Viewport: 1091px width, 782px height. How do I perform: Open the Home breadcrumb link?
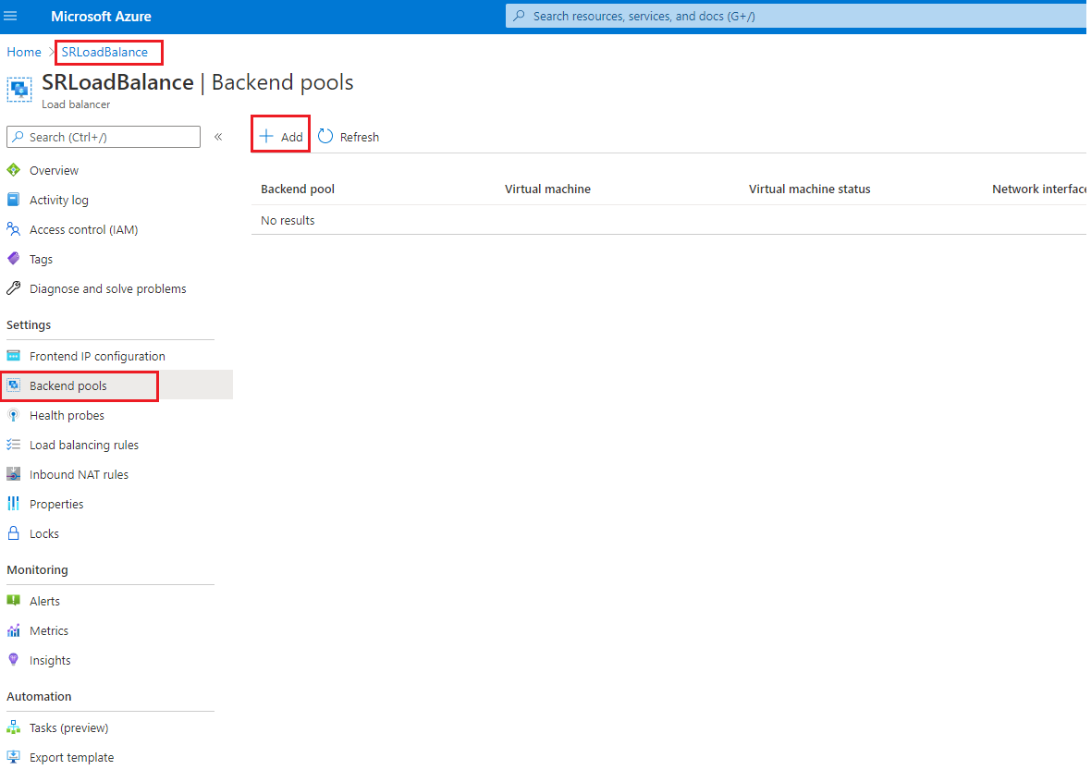(23, 52)
